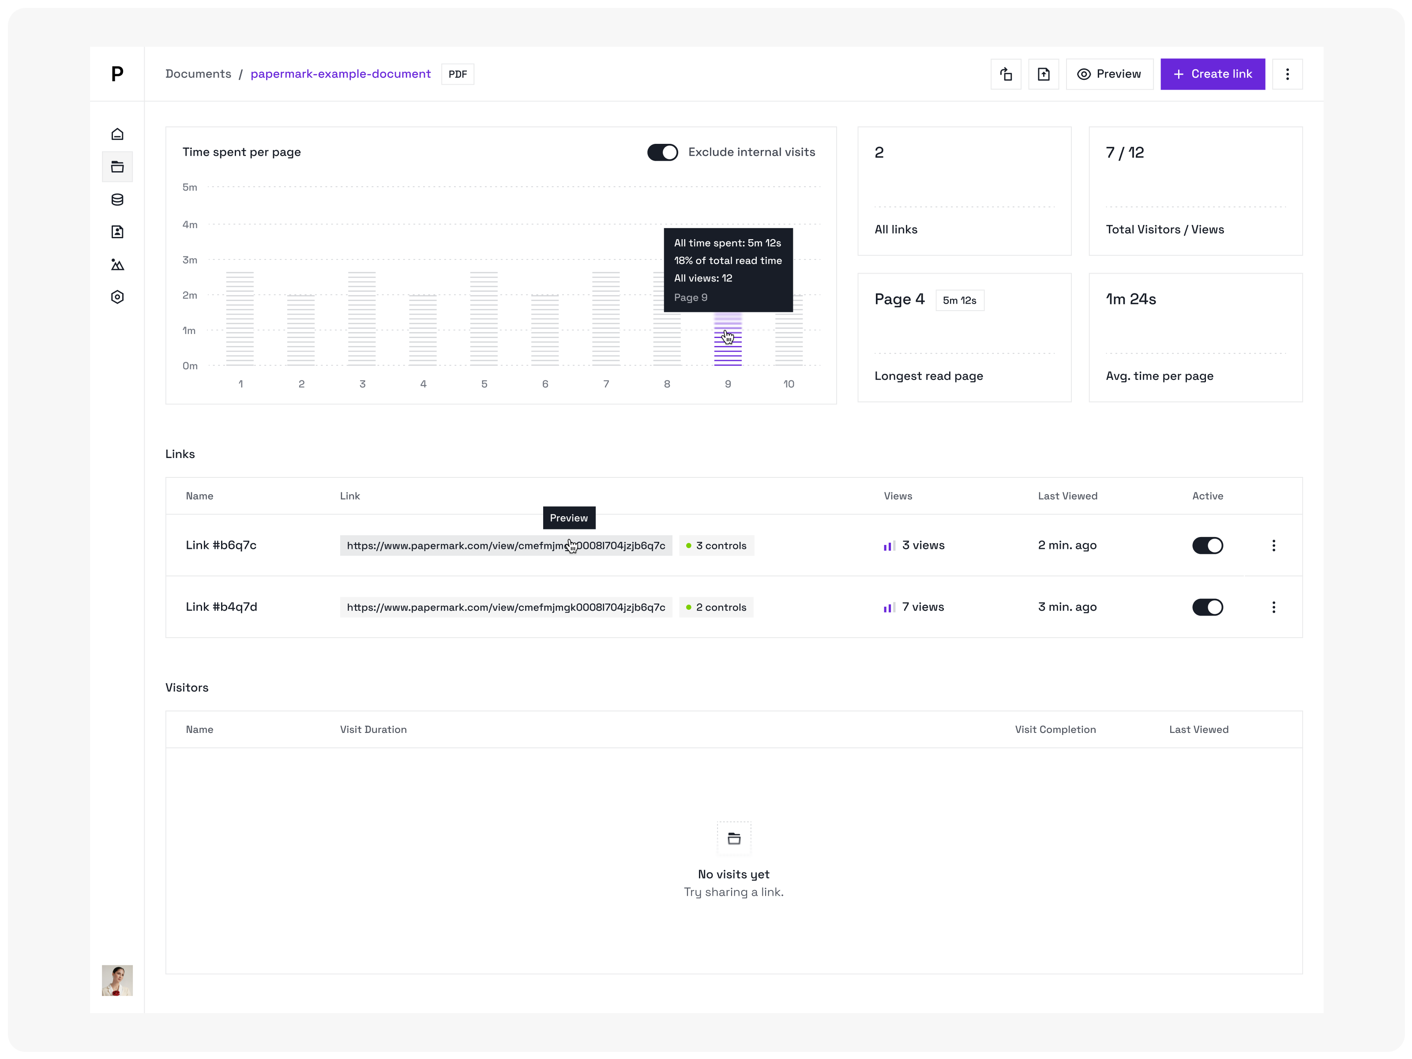This screenshot has width=1412, height=1059.
Task: Open the Home section in the sidebar
Action: [117, 134]
